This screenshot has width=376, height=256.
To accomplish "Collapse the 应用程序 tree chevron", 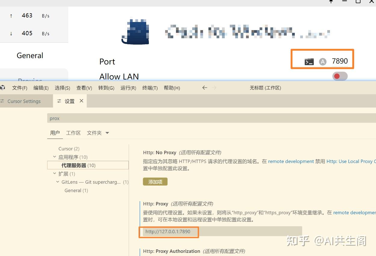I will pos(54,157).
